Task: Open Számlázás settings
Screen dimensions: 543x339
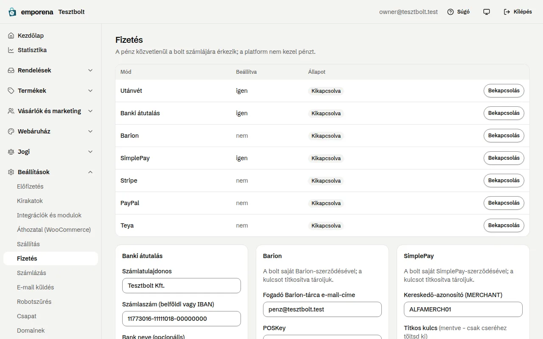Action: [x=50, y=273]
